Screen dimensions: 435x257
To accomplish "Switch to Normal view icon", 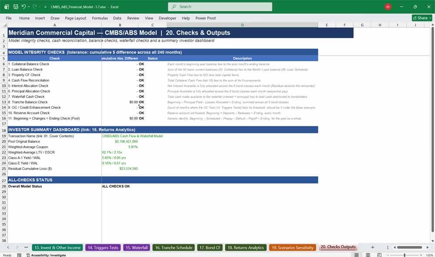I will [357, 255].
